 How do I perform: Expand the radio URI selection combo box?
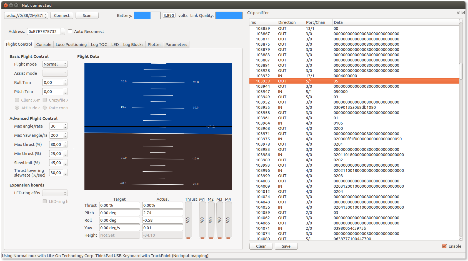tap(46, 15)
